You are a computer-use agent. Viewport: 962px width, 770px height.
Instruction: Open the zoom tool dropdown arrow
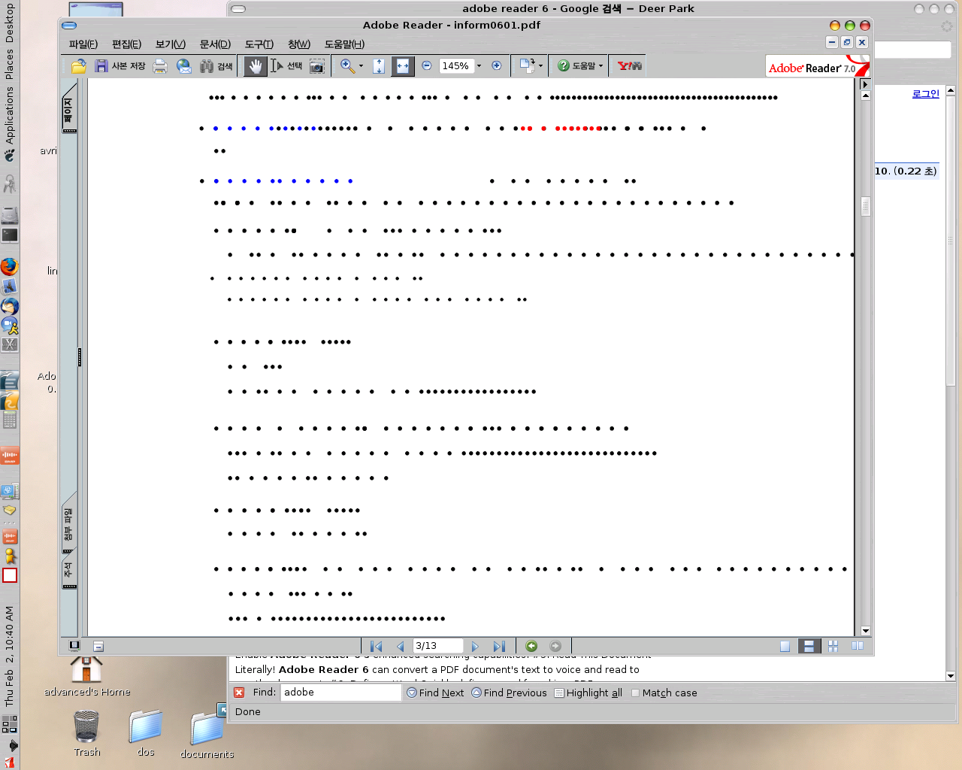click(x=362, y=66)
